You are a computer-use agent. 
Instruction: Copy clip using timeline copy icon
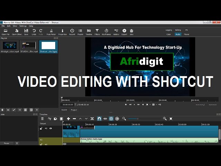(x=55, y=119)
